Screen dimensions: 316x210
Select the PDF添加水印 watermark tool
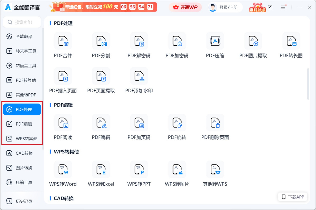[139, 80]
